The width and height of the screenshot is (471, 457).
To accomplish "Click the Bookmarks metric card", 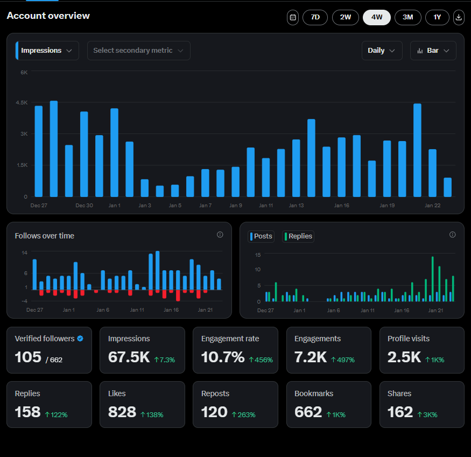I will (328, 404).
